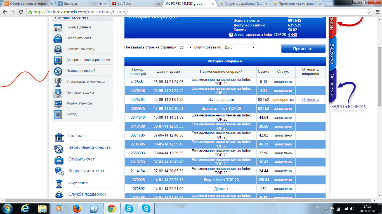
Task: Click the Участвовать в конкурсах trophy icon
Action: tap(58, 82)
